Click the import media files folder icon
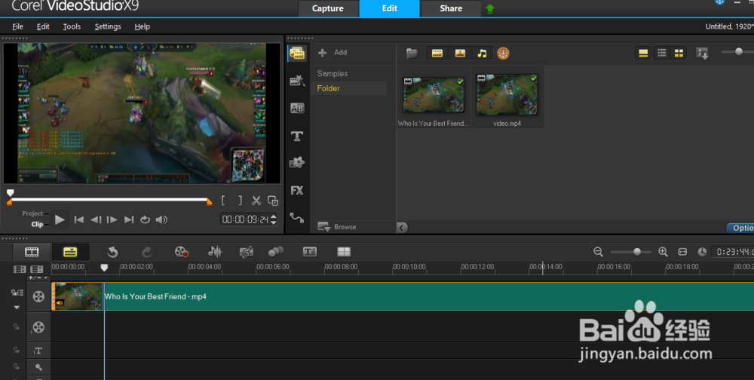754x380 pixels. pos(412,54)
